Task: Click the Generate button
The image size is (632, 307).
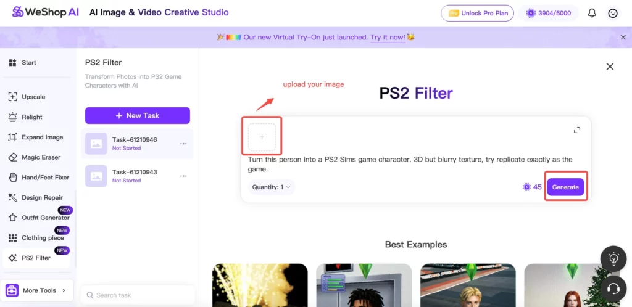Action: click(x=565, y=187)
